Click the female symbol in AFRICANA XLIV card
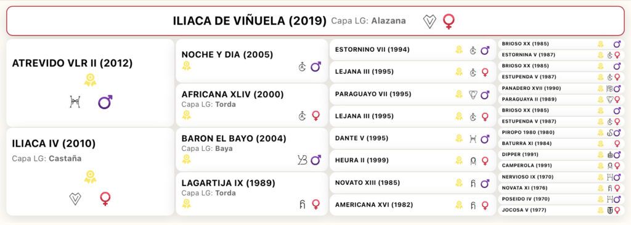631x225 pixels. [x=316, y=116]
